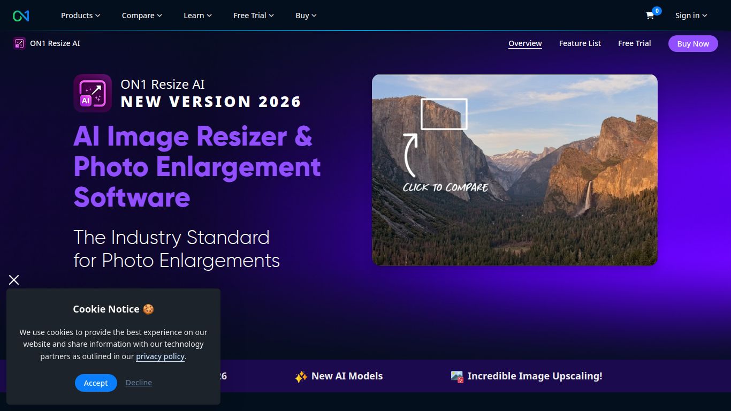Click the Yosemite image to compare versions
This screenshot has height=411, width=731.
pos(514,170)
